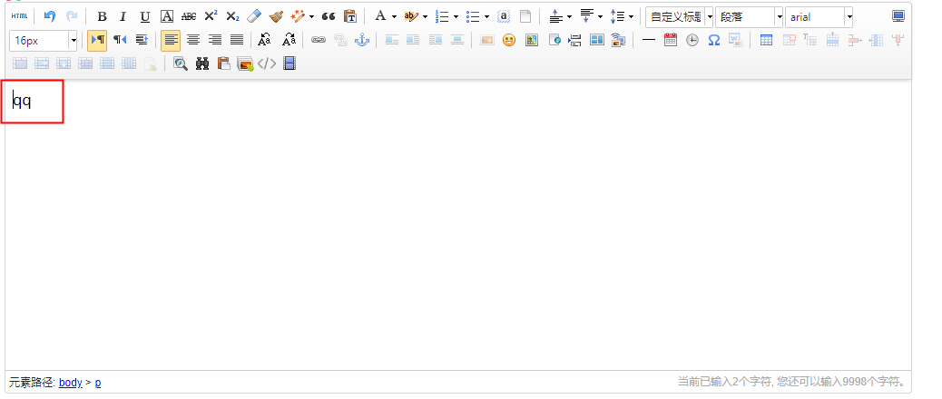Insert video with the film strip icon
The image size is (942, 399).
click(x=289, y=63)
